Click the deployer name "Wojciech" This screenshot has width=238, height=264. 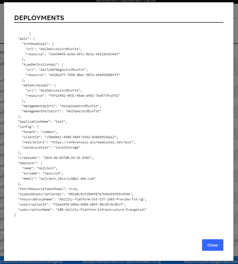coord(46,168)
